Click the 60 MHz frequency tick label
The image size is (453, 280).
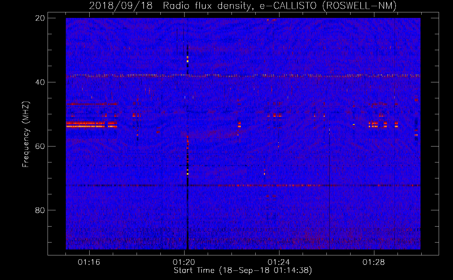[x=40, y=146]
